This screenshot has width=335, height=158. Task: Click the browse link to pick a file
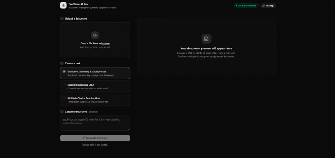pyautogui.click(x=106, y=43)
